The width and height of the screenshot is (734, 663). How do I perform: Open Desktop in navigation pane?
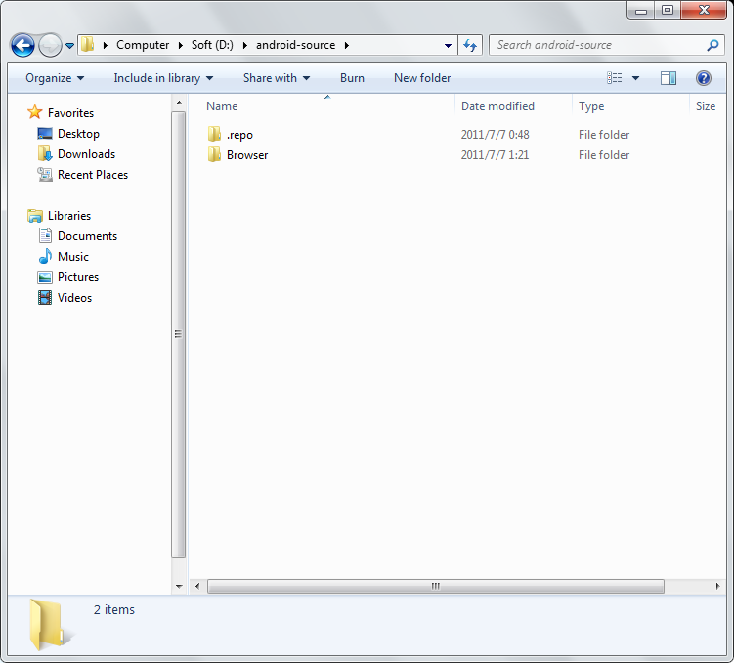[78, 134]
